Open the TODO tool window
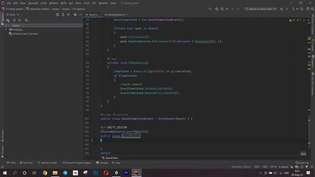The height and width of the screenshot is (177, 315). tap(11, 163)
